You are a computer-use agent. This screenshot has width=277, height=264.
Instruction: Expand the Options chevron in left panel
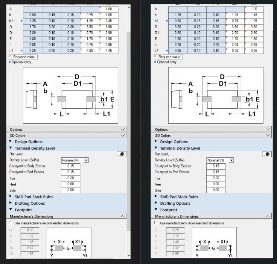(x=123, y=129)
